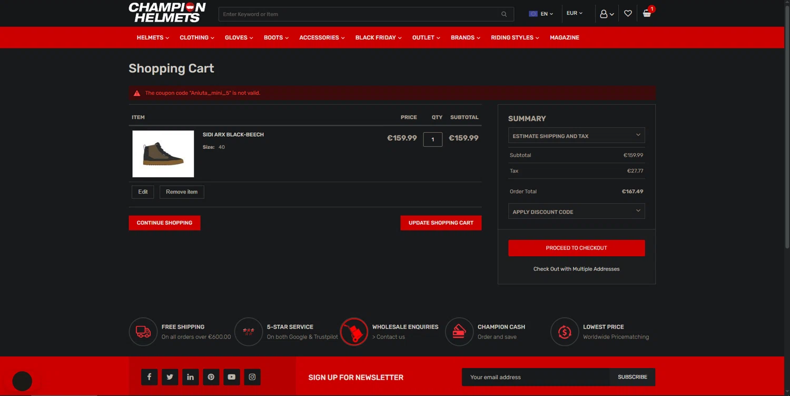Open the Boots menu
The height and width of the screenshot is (396, 790).
click(276, 37)
